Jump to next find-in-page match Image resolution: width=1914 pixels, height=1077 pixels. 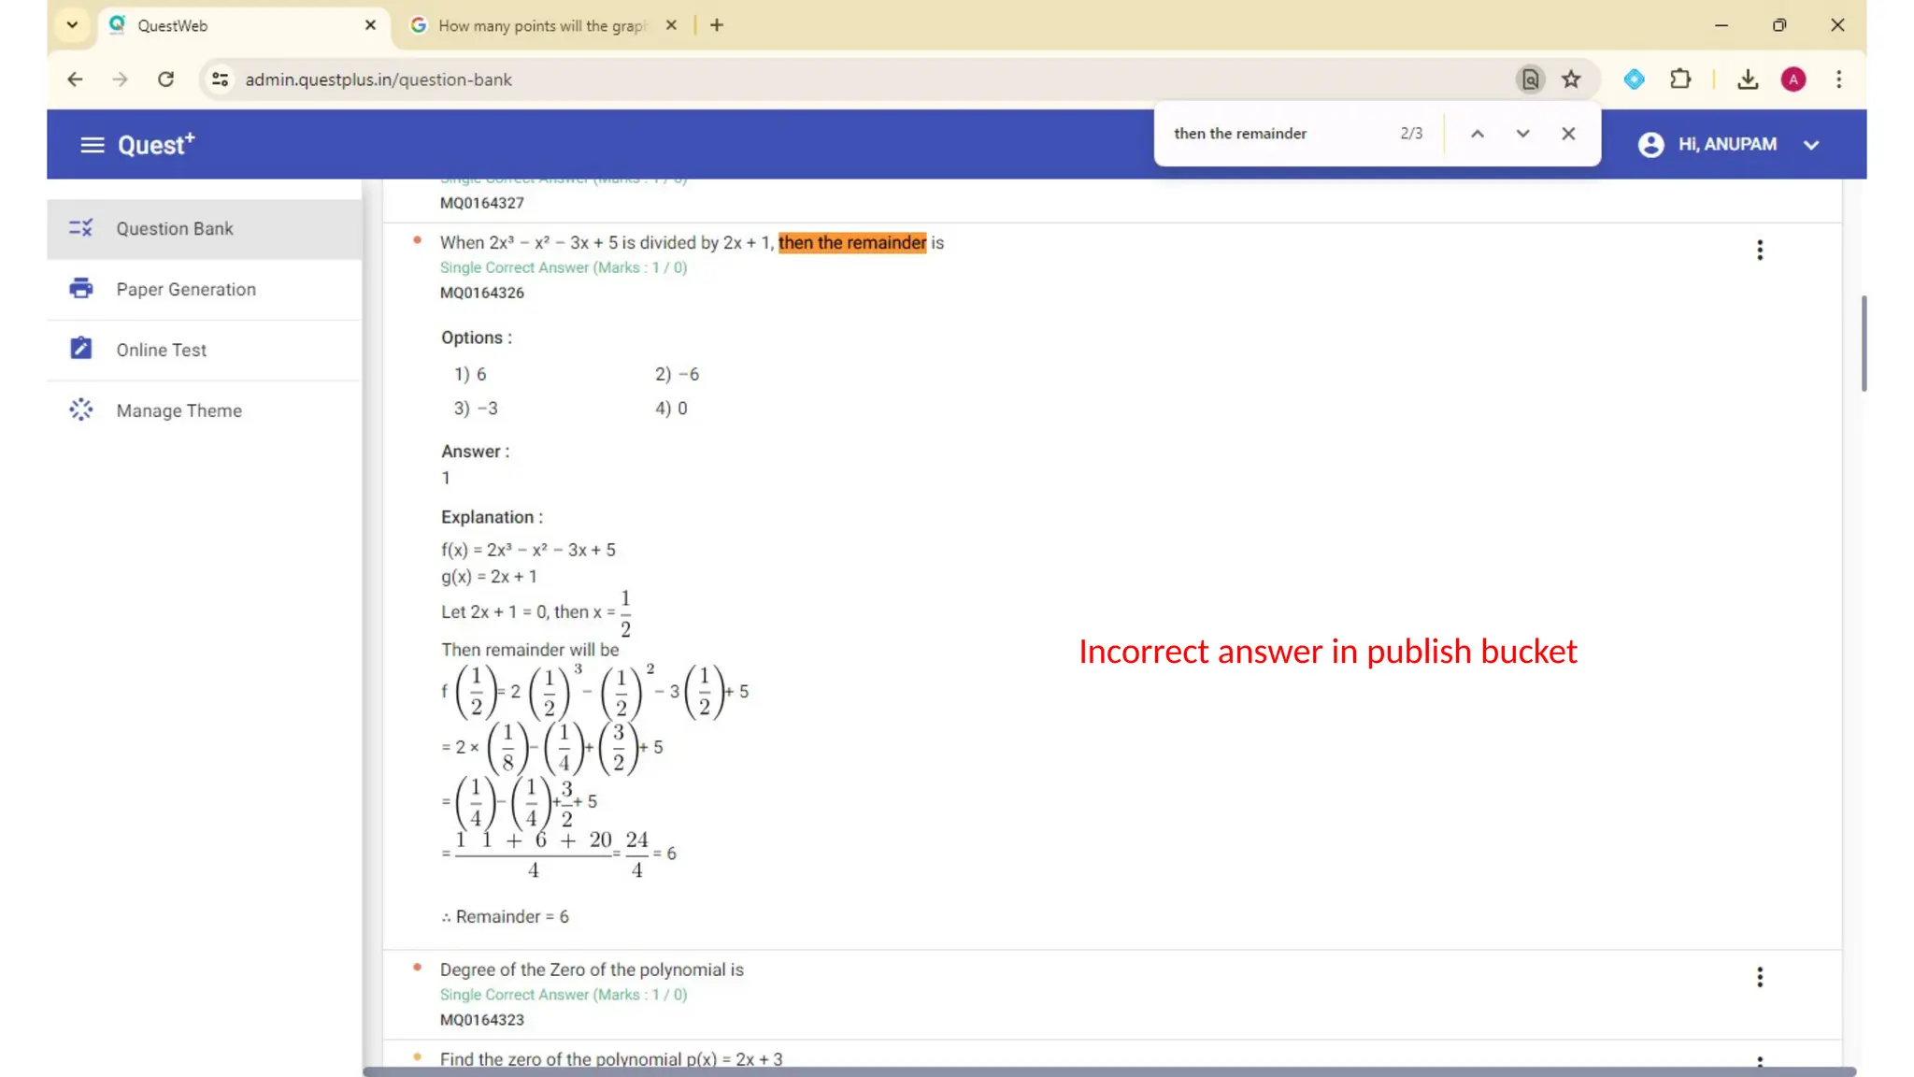click(1522, 134)
